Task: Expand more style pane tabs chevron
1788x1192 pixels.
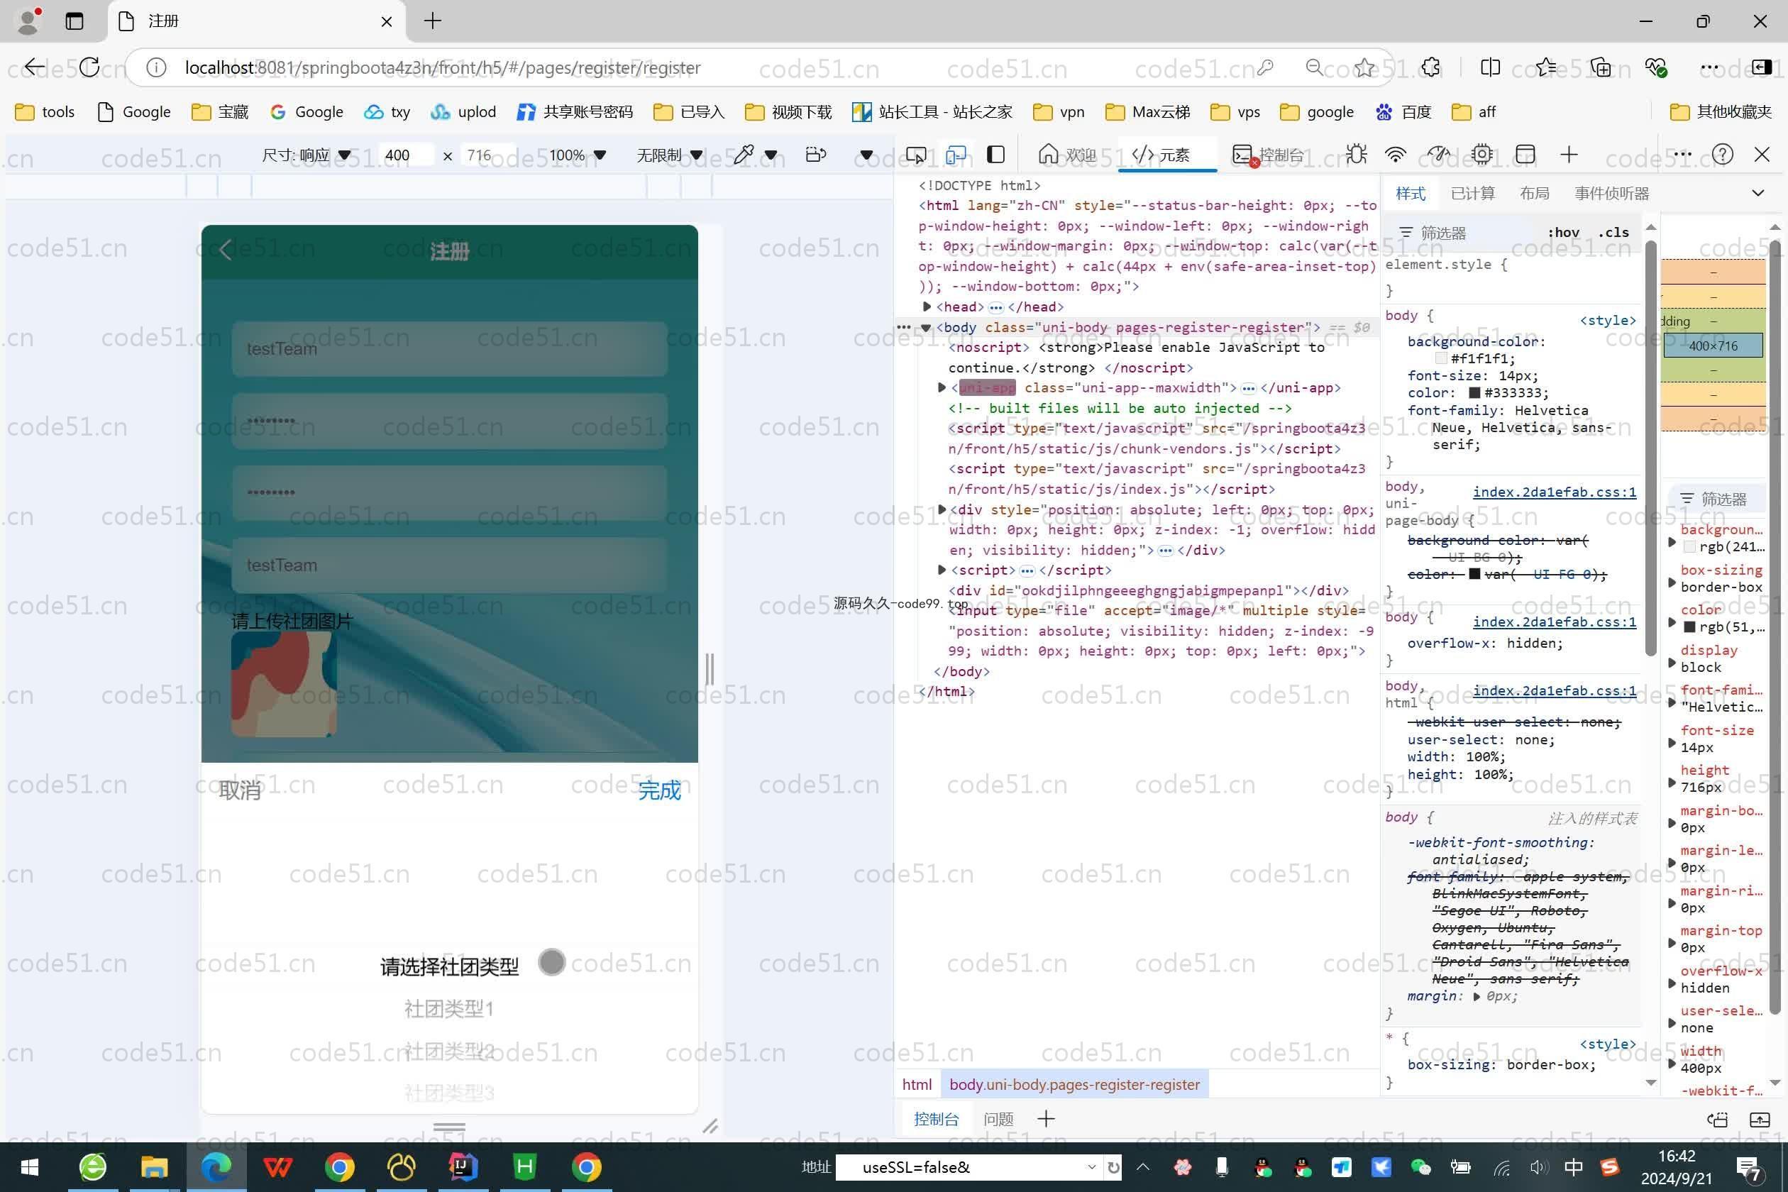Action: coord(1757,193)
